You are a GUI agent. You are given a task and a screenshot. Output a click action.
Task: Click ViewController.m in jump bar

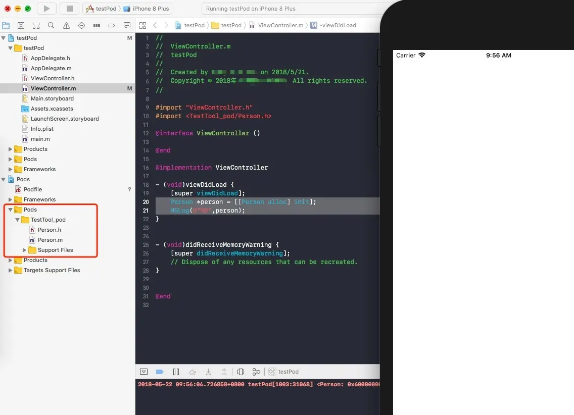pos(276,25)
